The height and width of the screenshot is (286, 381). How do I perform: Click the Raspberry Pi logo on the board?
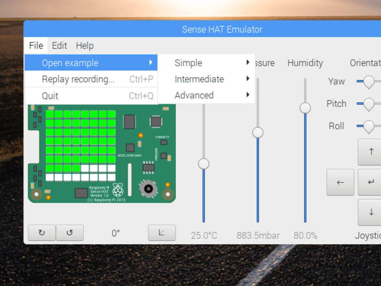tap(118, 190)
